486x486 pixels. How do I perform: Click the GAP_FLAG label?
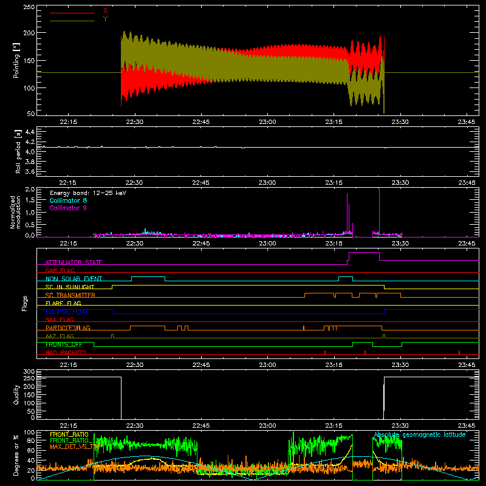click(60, 270)
